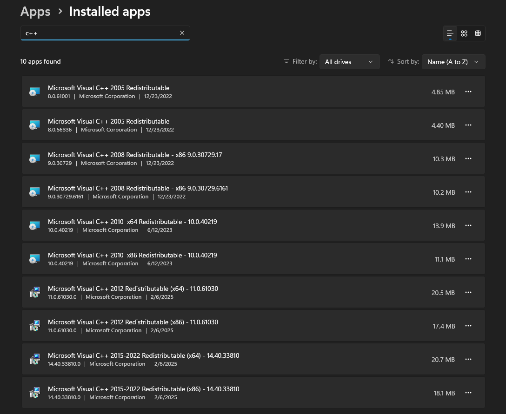
Task: Click the 4.40 MB size value
Action: 443,126
